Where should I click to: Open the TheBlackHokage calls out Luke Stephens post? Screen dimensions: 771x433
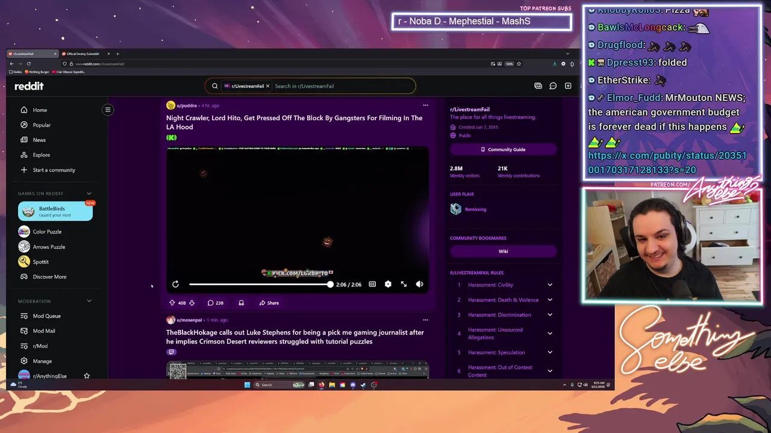coord(295,337)
